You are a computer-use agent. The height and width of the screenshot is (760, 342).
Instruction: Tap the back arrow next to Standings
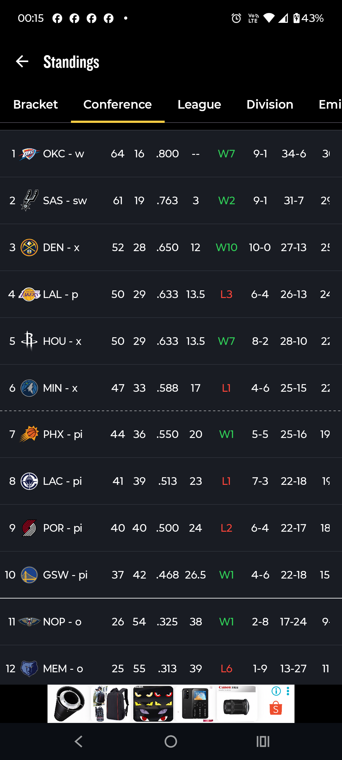pos(22,61)
